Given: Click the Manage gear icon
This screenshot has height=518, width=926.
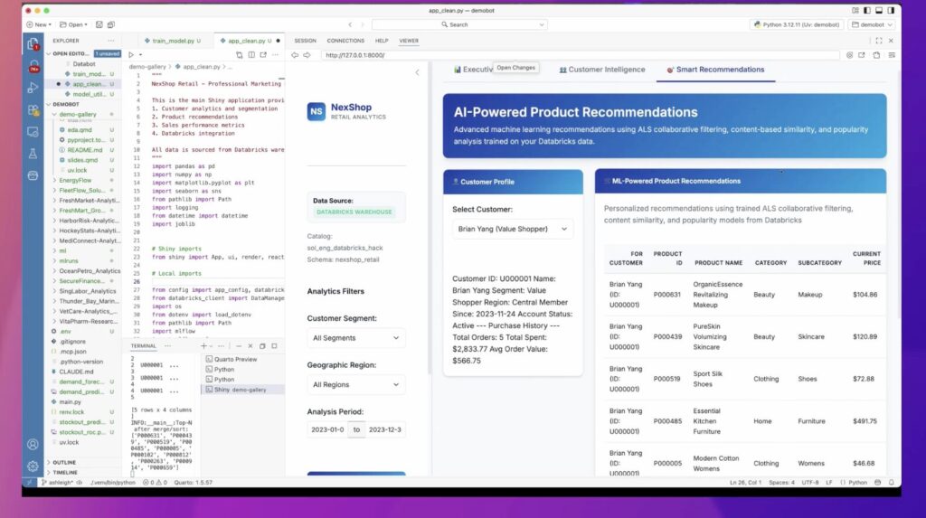Looking at the screenshot, I should [x=33, y=466].
